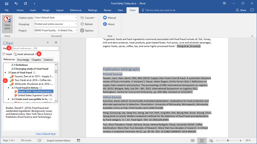Select 2.1 Definitions in tree
Screen dimensions: 257x144
(20, 65)
